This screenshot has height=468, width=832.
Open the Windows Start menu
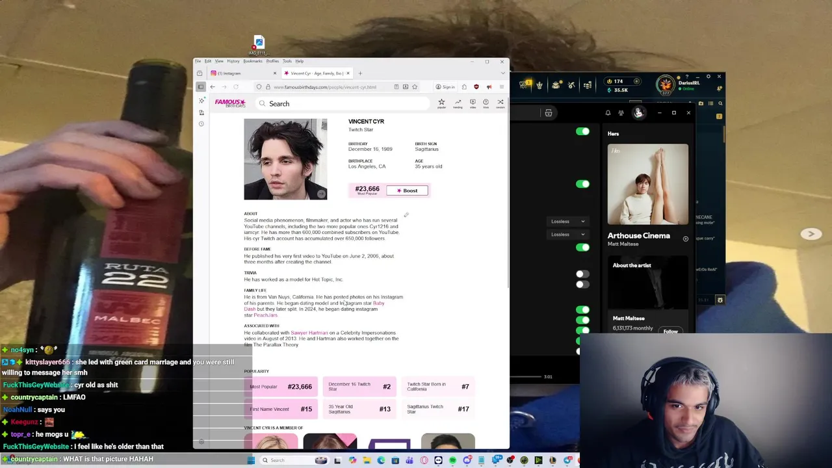point(251,460)
